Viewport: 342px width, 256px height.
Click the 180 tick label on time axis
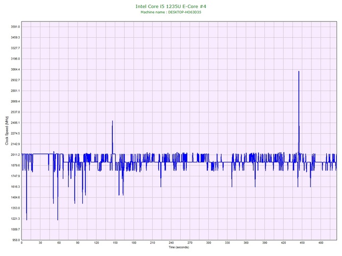[134, 243]
